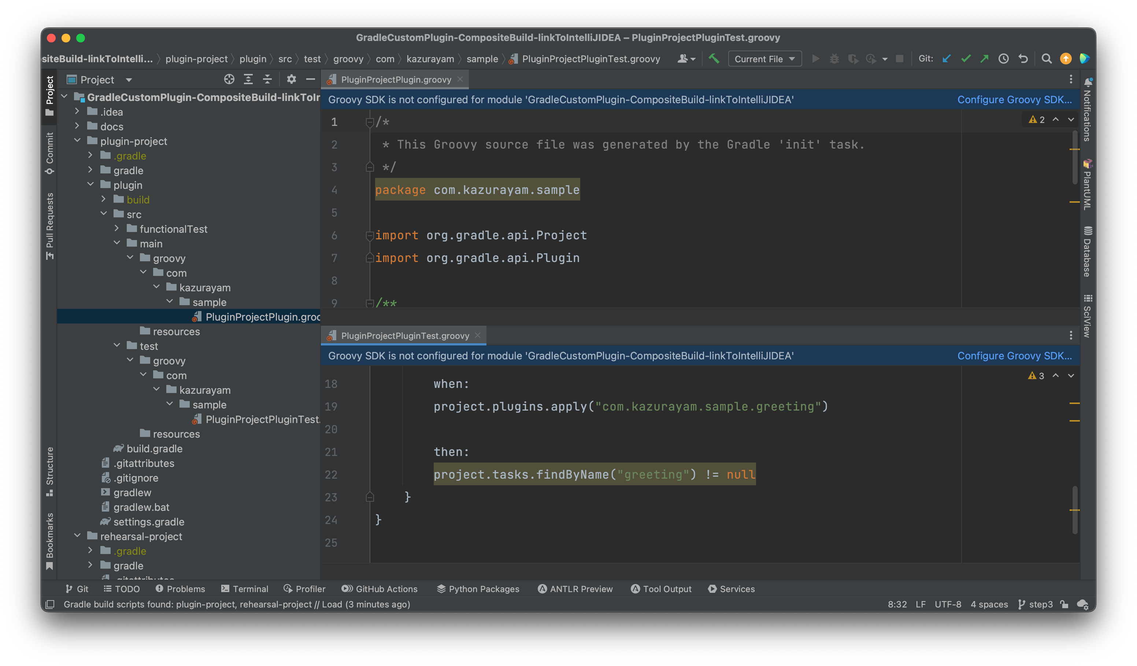Click the Stop square icon in the toolbar
The width and height of the screenshot is (1137, 666).
pyautogui.click(x=900, y=59)
